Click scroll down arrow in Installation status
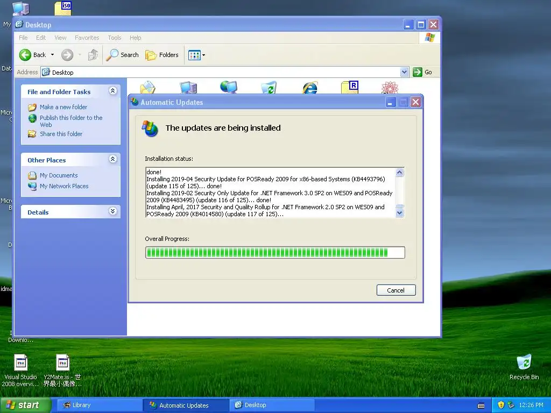The height and width of the screenshot is (413, 551). (x=400, y=213)
